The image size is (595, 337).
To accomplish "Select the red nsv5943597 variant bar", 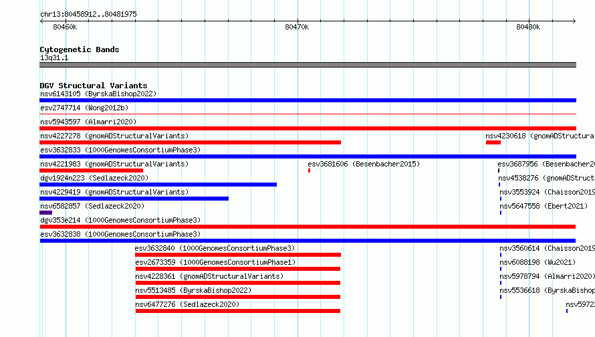I will pos(308,128).
